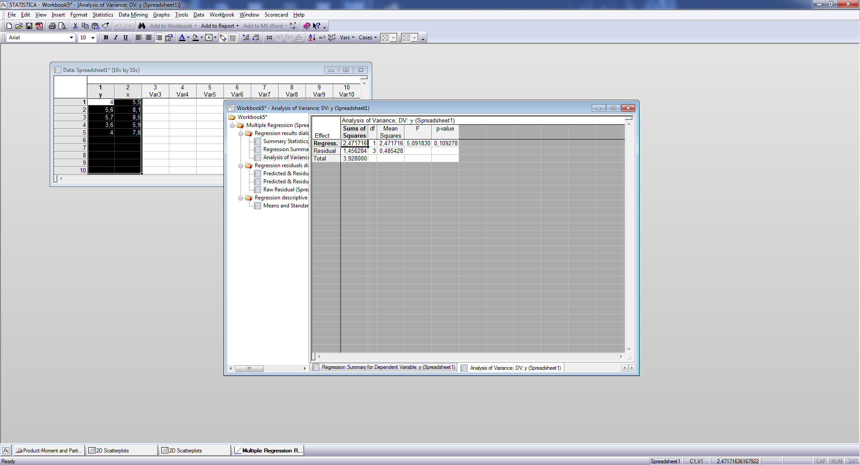The height and width of the screenshot is (465, 860).
Task: Click the Cut scissors icon
Action: (x=75, y=26)
